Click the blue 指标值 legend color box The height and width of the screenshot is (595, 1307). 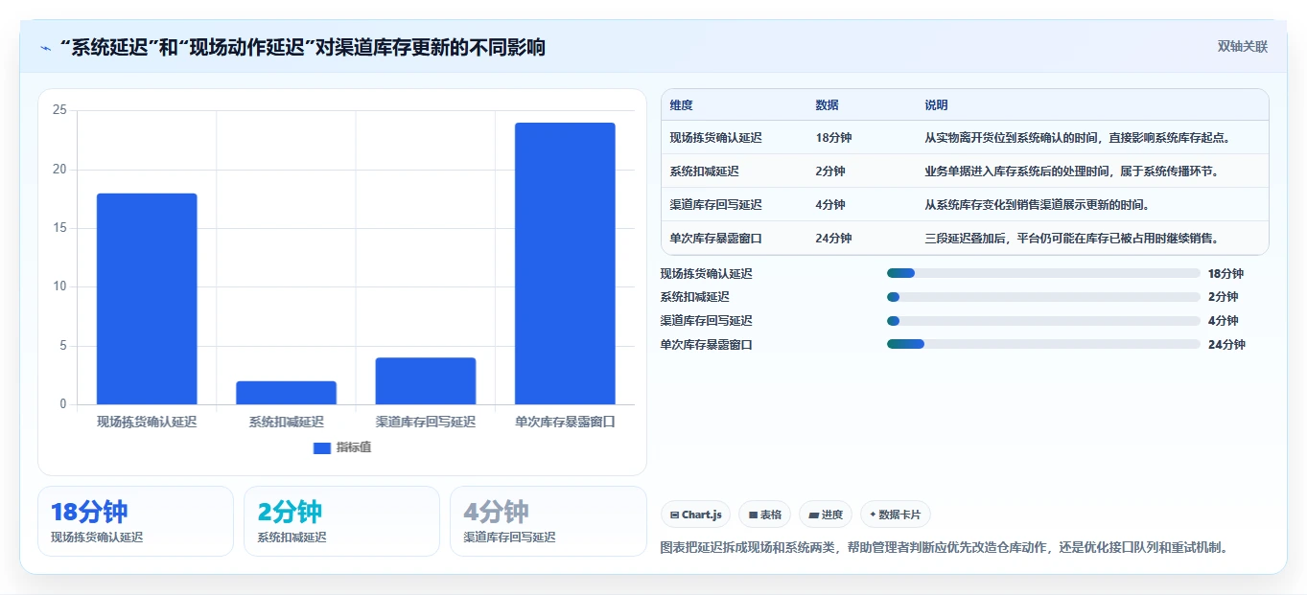coord(322,447)
